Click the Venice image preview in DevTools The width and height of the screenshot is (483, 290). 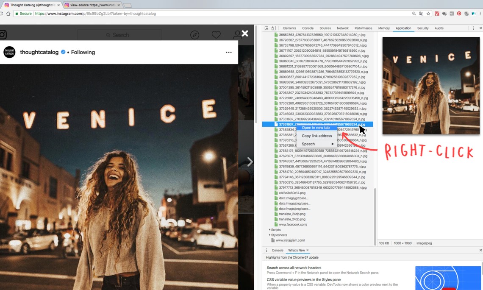click(431, 86)
